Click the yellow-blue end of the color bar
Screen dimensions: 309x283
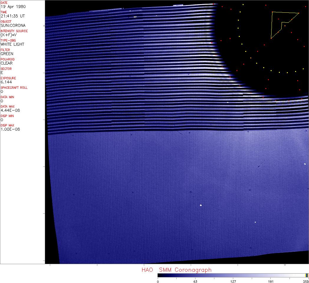click(x=307, y=275)
